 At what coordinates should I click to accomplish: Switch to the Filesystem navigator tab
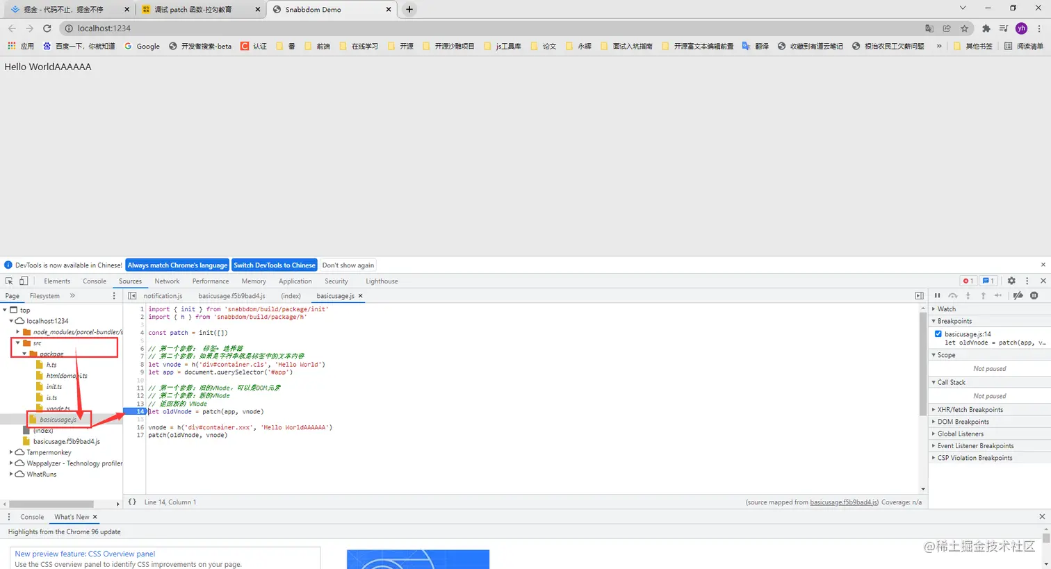coord(44,296)
